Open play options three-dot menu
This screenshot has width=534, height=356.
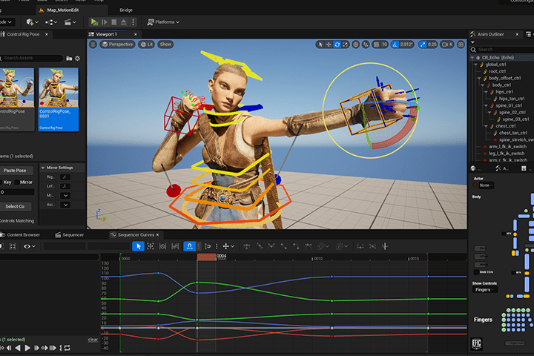(133, 22)
